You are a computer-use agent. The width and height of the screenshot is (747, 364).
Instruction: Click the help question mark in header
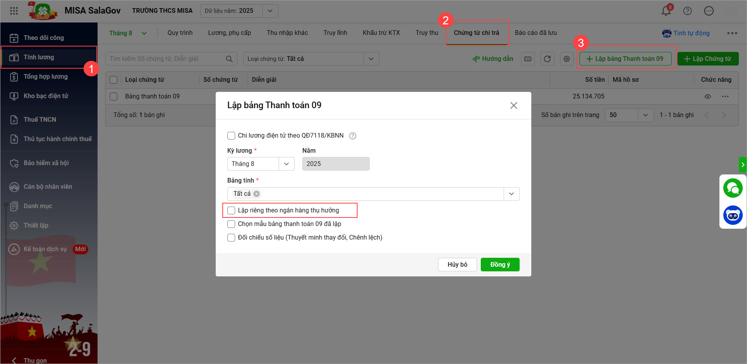point(687,11)
